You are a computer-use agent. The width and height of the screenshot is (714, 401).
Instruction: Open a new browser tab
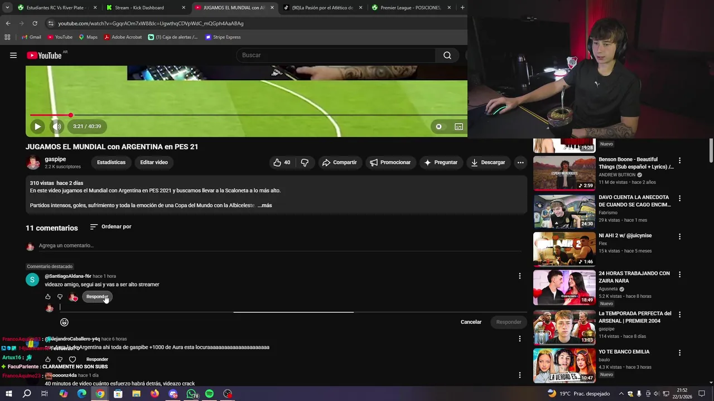tap(462, 8)
